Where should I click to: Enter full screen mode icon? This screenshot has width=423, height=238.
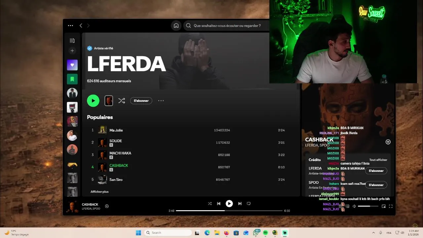391,206
